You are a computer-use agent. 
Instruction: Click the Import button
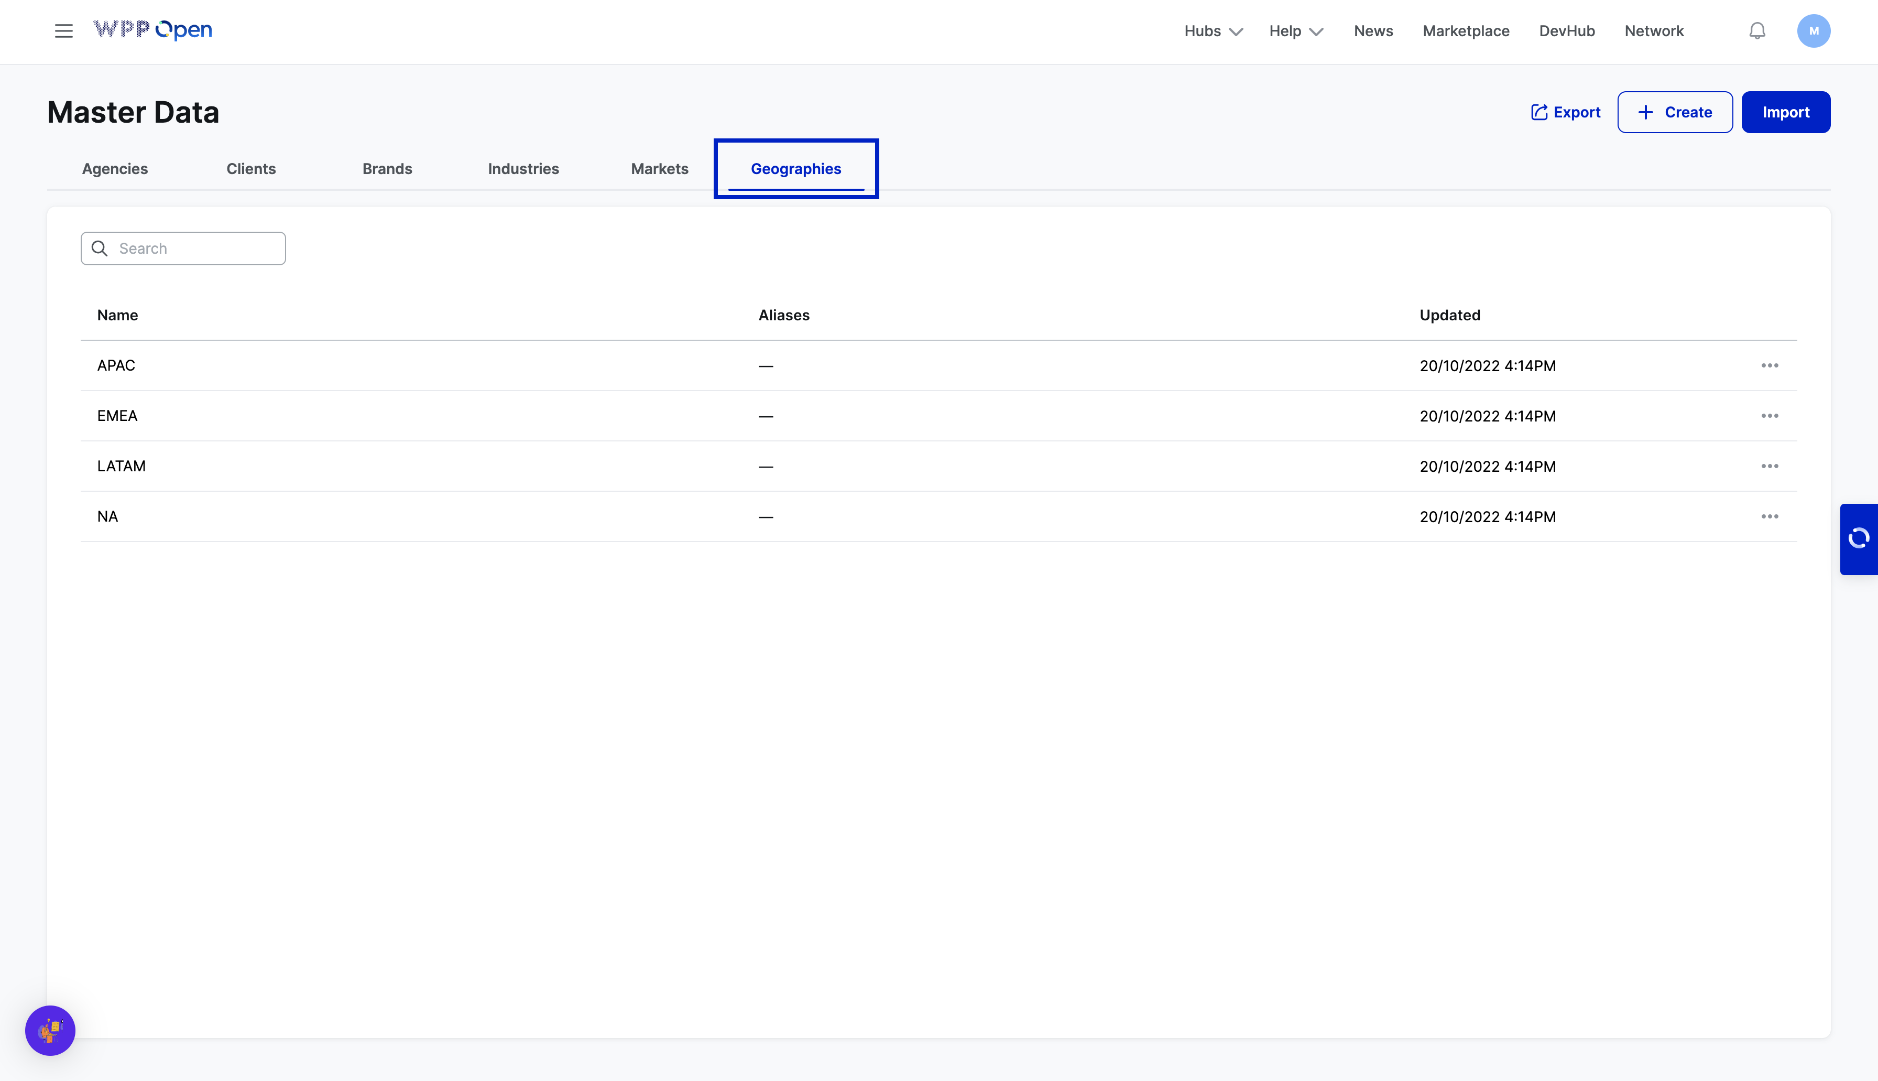tap(1785, 112)
